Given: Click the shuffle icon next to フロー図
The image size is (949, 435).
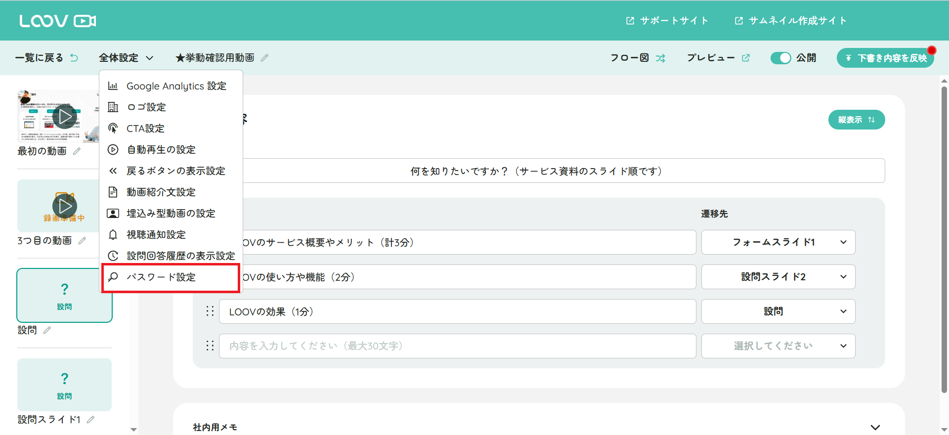Looking at the screenshot, I should (x=661, y=58).
